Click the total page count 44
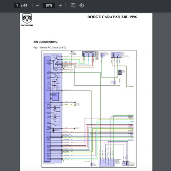 (25, 5)
